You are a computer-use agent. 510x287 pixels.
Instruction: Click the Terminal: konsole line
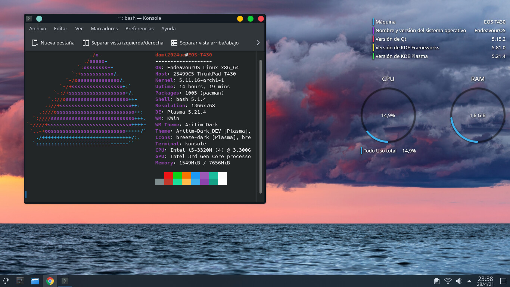tap(181, 144)
